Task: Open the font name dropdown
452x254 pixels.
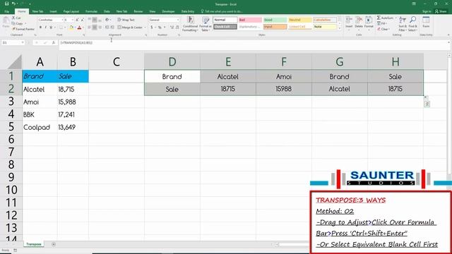Action: tap(62, 20)
